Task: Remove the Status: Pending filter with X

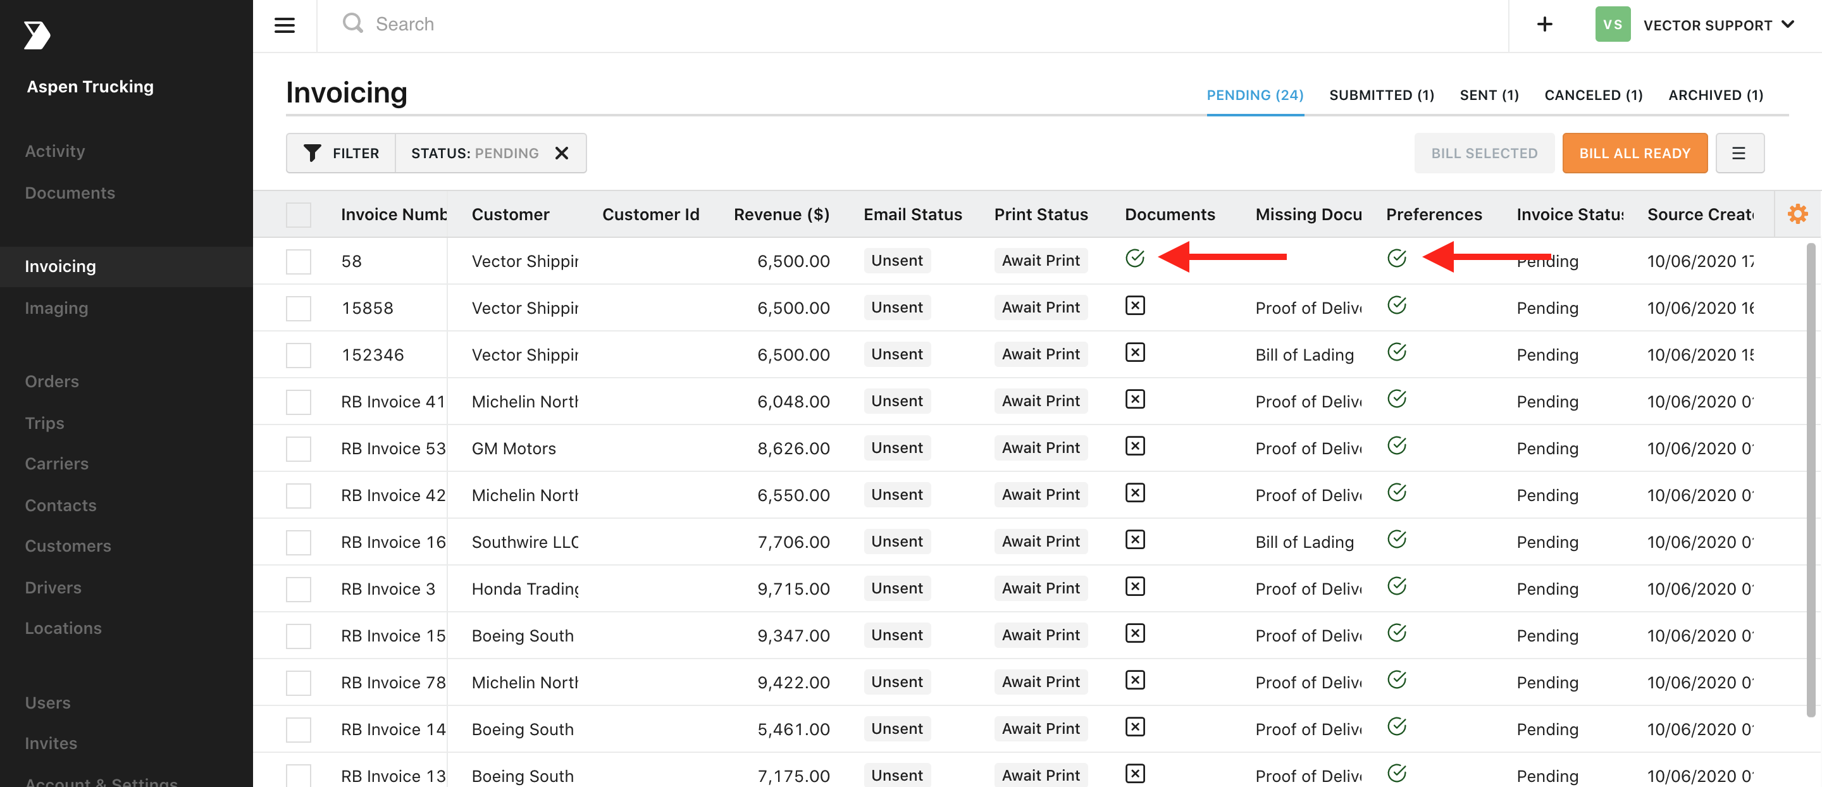Action: pyautogui.click(x=562, y=152)
